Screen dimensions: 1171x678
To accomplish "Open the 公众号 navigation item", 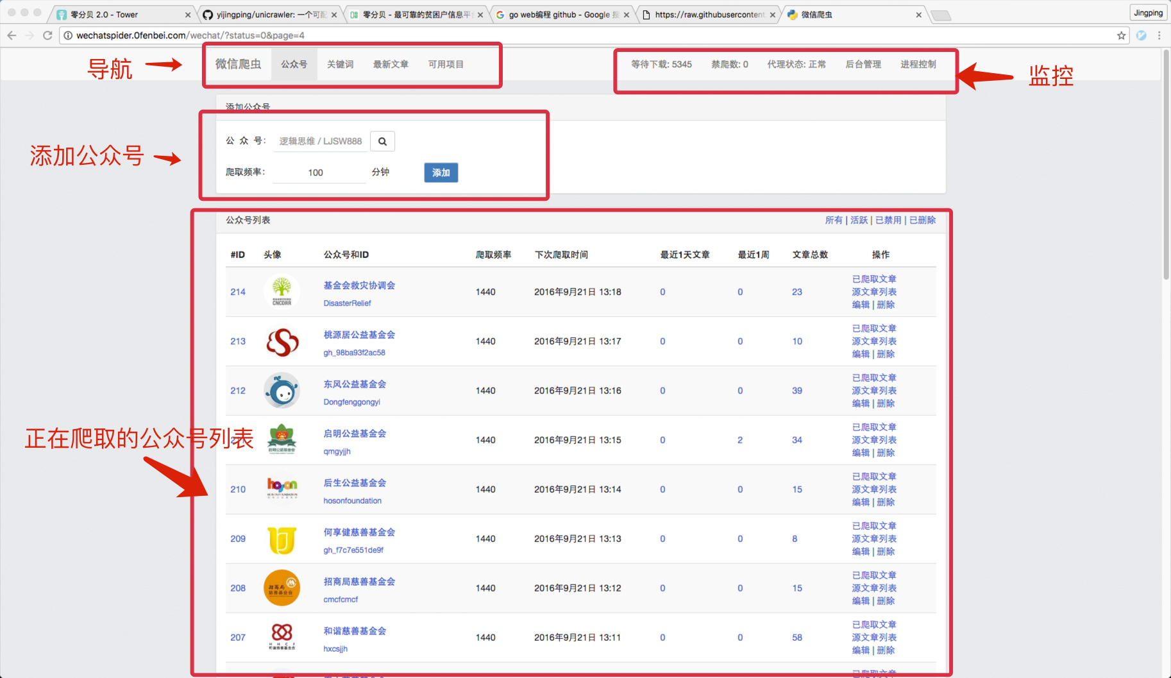I will [x=294, y=64].
